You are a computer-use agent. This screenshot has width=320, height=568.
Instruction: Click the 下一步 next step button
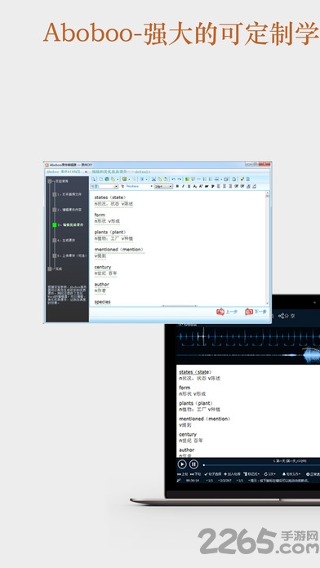pos(256,312)
